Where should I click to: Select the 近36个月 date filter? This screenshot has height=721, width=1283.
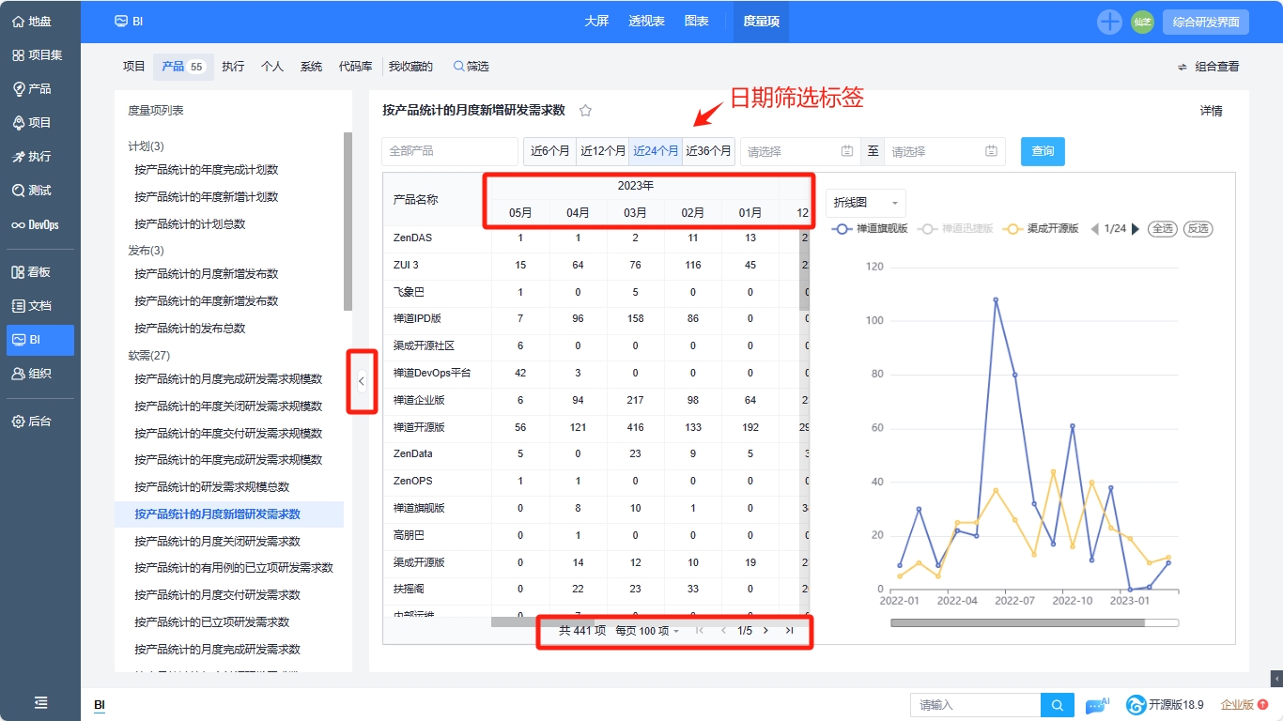click(707, 150)
